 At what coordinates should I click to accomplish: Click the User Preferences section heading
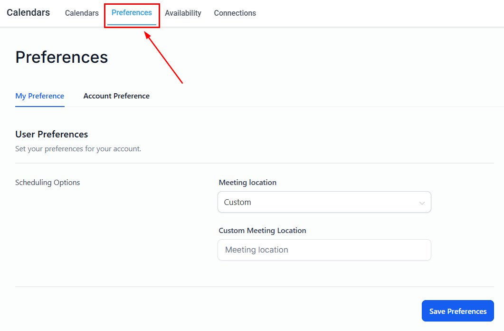(x=52, y=134)
